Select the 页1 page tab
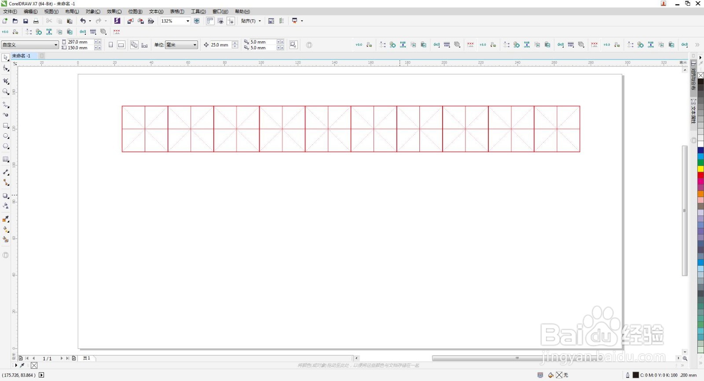Viewport: 704px width, 381px height. [87, 358]
